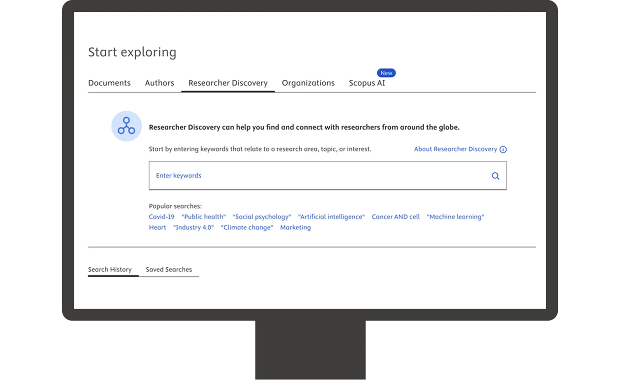Click the Researcher Discovery network icon
620x380 pixels.
point(126,126)
